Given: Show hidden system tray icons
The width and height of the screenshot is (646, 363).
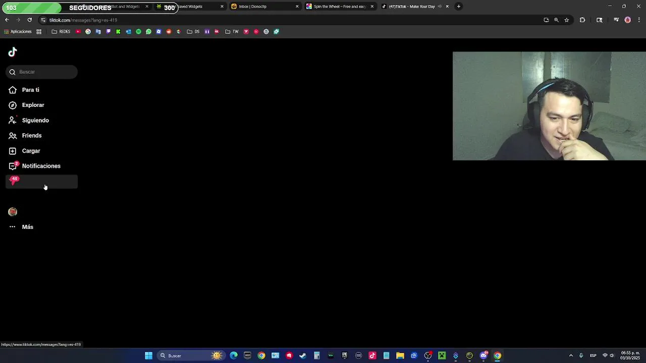Looking at the screenshot, I should point(571,356).
